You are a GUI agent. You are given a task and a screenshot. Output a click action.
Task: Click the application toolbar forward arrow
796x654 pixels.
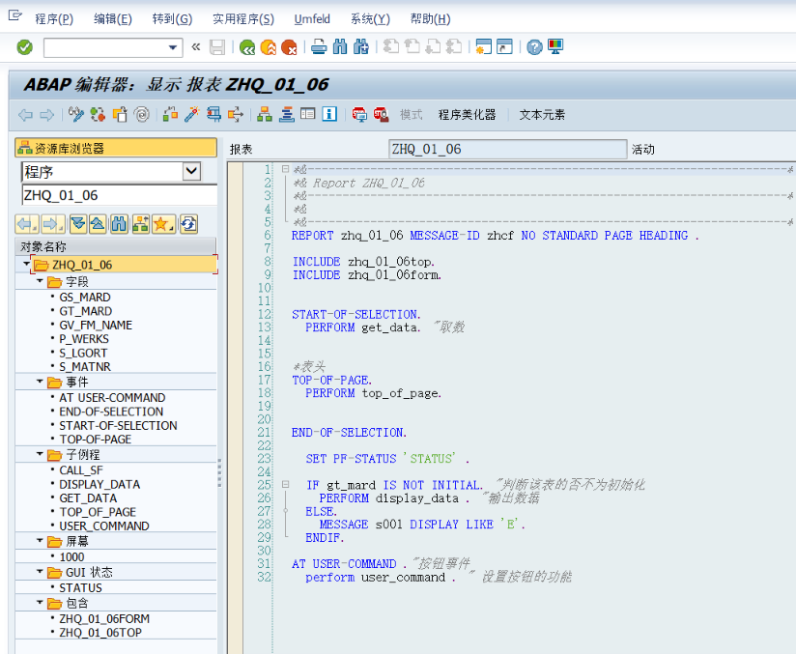[46, 115]
